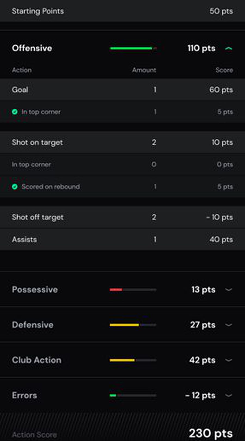Click the Club Action heading
This screenshot has width=245, height=441.
[x=37, y=360]
